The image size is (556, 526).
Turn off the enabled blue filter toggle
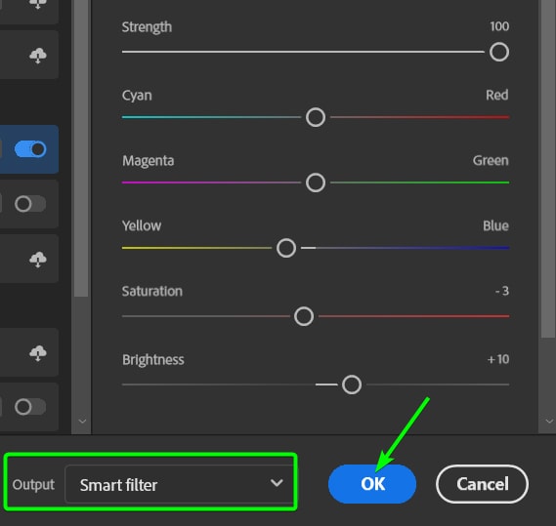[x=30, y=149]
